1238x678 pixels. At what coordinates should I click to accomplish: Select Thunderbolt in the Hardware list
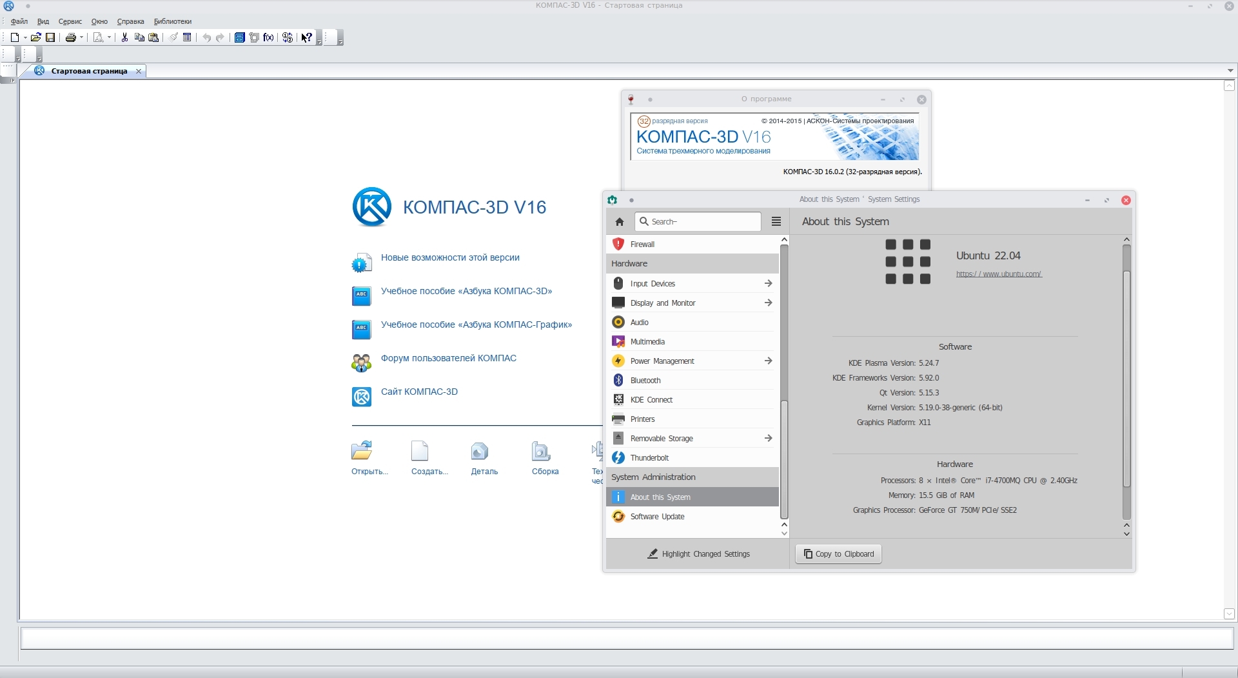click(x=693, y=457)
